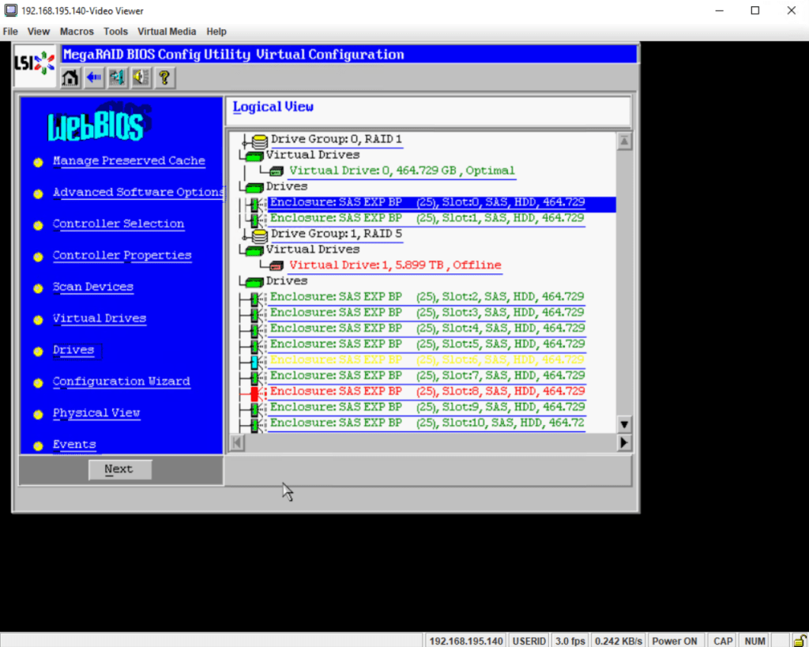Click Virtual Drives folder icon under Drive Group 0

click(254, 156)
